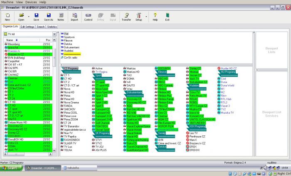Image resolution: width=291 pixels, height=176 pixels.
Task: Select TV Barrandov in the bouquet
Action: tap(70, 126)
